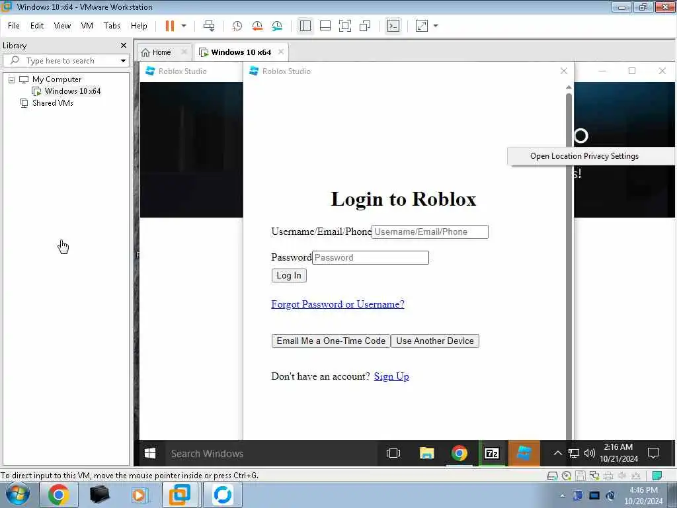Click Open Location Privacy Settings

click(584, 156)
